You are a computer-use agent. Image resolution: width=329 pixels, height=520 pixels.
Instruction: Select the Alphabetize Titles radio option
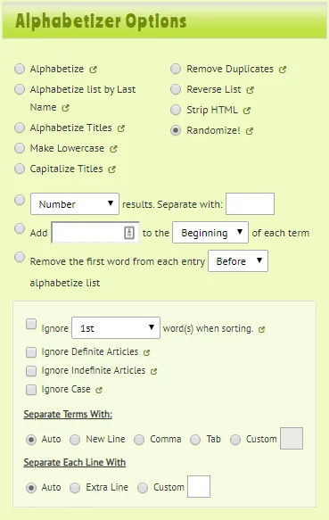(x=20, y=128)
